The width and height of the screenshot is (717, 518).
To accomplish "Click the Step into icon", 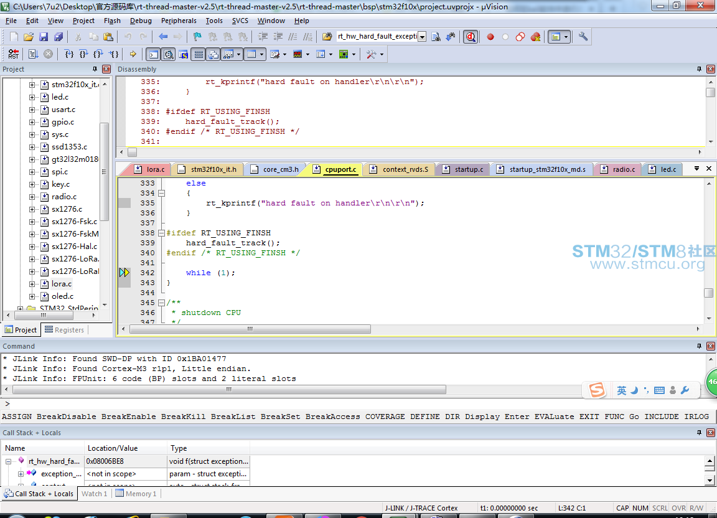I will (x=69, y=54).
